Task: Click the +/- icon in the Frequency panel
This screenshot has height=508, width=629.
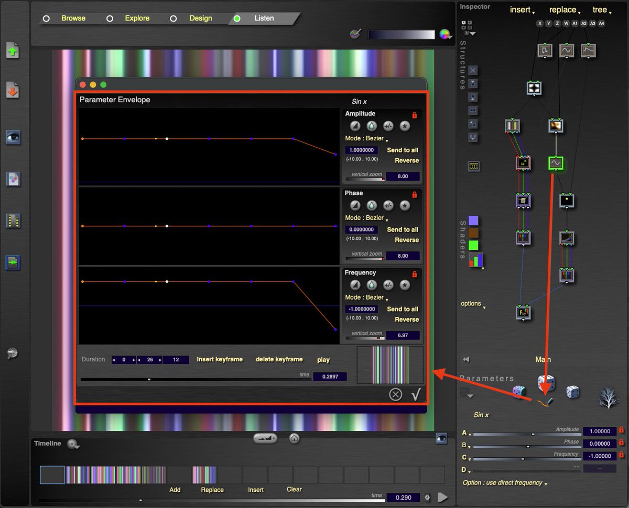Action: click(x=388, y=285)
